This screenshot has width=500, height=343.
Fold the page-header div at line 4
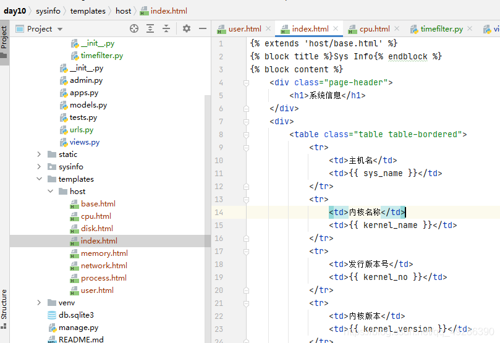(246, 83)
